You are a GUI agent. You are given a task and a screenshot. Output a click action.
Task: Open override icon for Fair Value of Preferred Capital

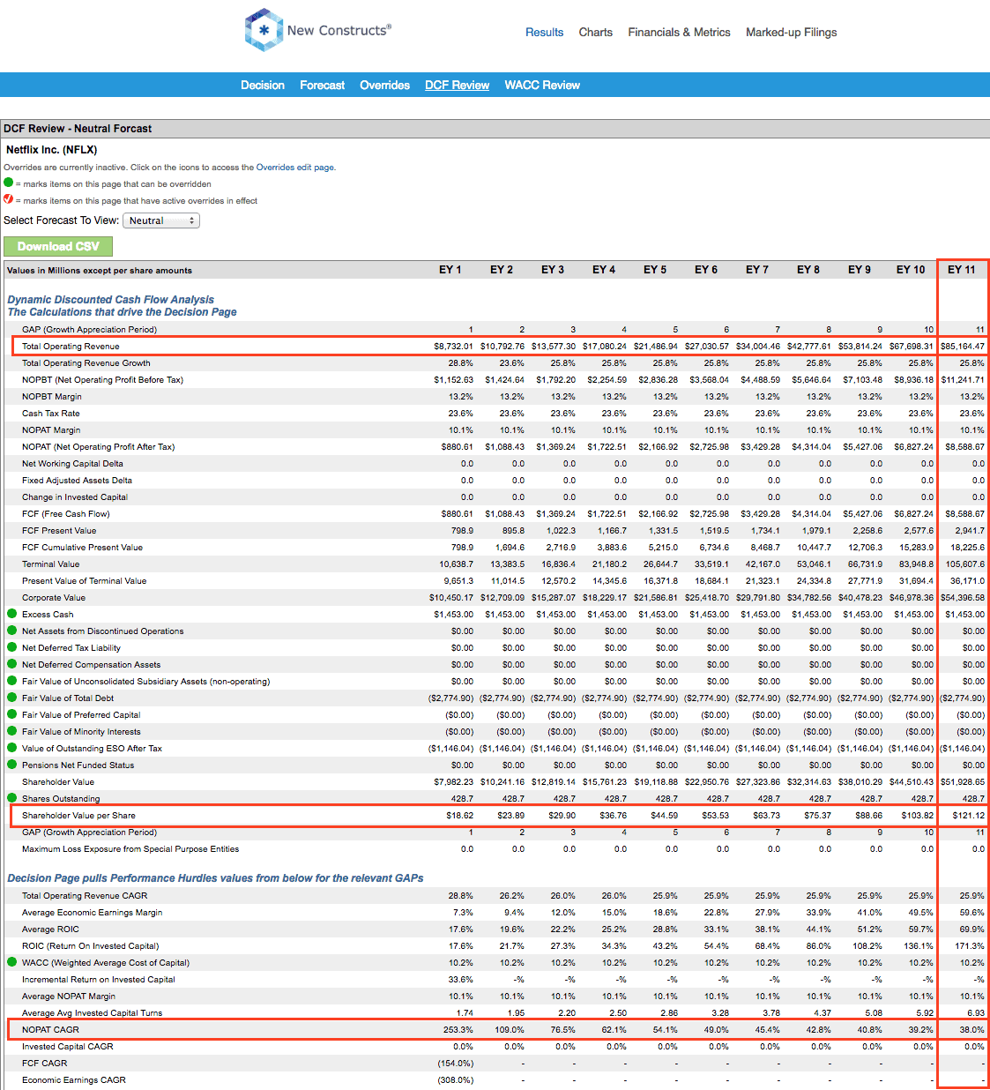point(12,714)
